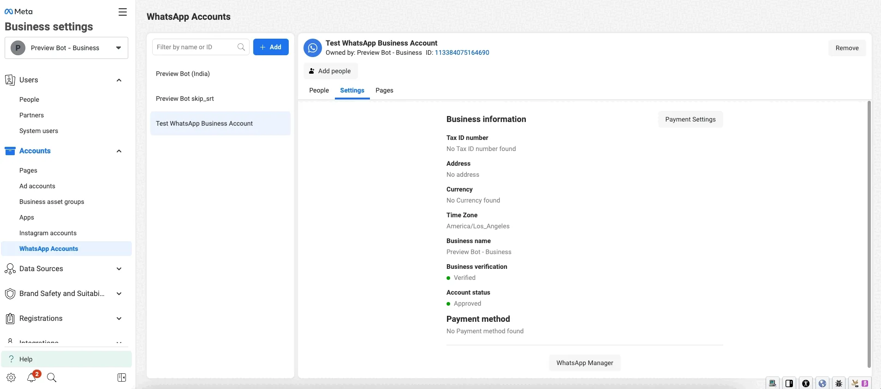Click the Payment Settings button

coord(690,119)
